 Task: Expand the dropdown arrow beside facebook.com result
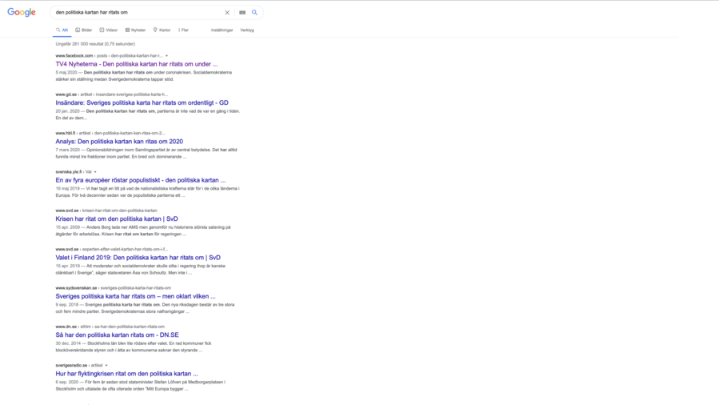click(167, 56)
